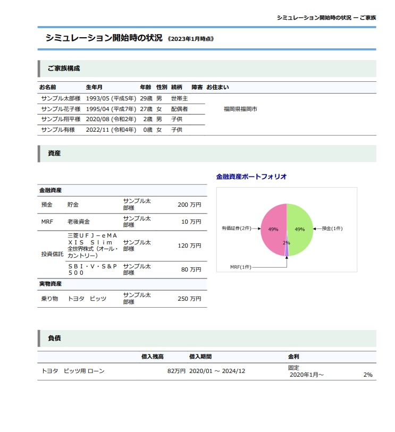The image size is (395, 432).
Task: Click the 82万円 loan balance
Action: pyautogui.click(x=177, y=371)
